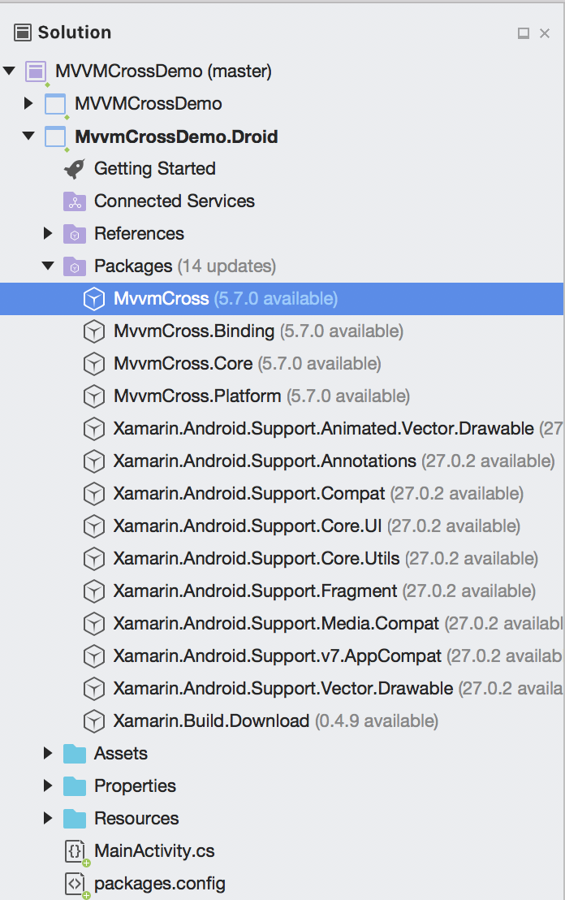Click the References package icon
Viewport: 565px width, 900px height.
point(73,233)
